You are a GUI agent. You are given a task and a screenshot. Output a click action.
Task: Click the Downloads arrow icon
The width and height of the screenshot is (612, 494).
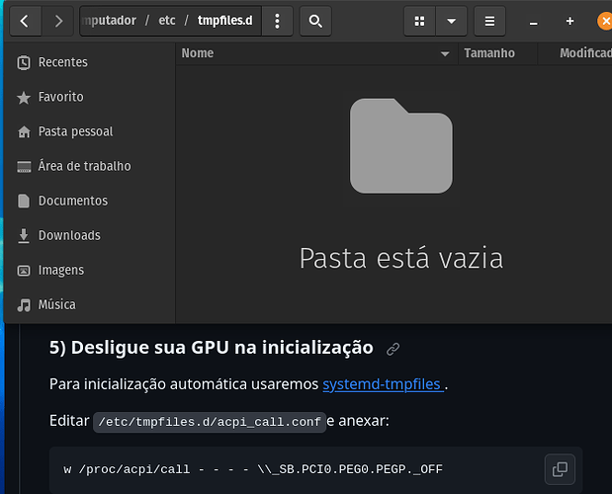pos(24,236)
